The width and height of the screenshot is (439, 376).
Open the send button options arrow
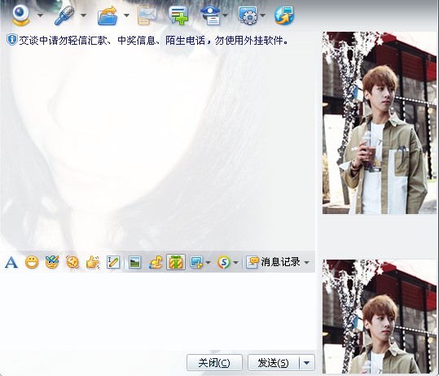[307, 363]
